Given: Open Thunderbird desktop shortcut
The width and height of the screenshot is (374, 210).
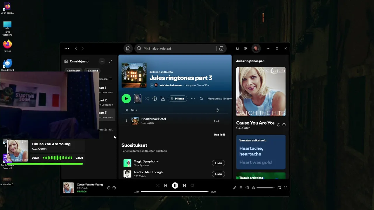Looking at the screenshot, I should tap(7, 65).
